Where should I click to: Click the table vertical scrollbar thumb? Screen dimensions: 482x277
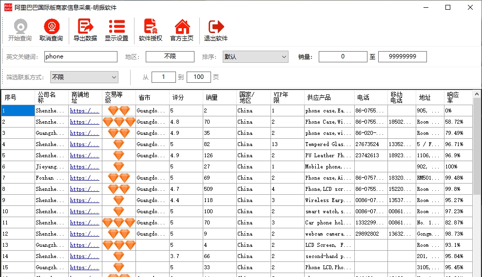(477, 147)
